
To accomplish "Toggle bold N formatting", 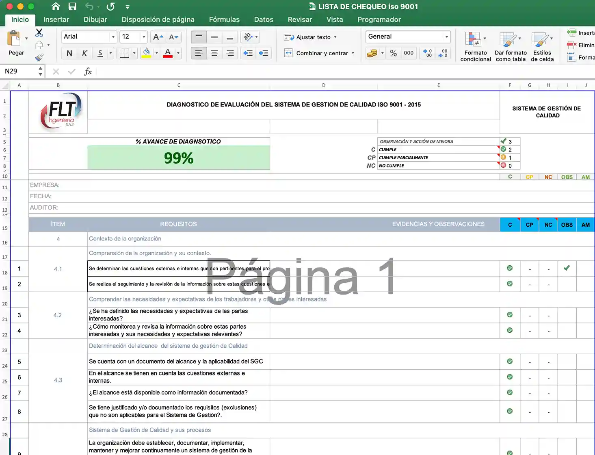I will (x=69, y=53).
